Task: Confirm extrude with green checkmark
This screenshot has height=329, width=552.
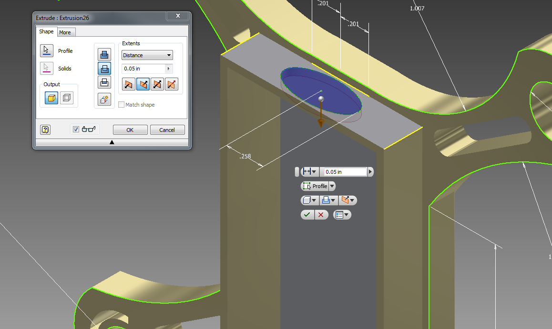Action: (307, 215)
